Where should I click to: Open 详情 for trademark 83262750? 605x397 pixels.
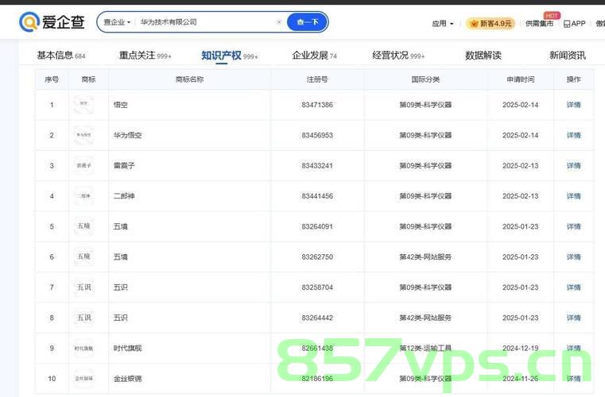coord(573,257)
